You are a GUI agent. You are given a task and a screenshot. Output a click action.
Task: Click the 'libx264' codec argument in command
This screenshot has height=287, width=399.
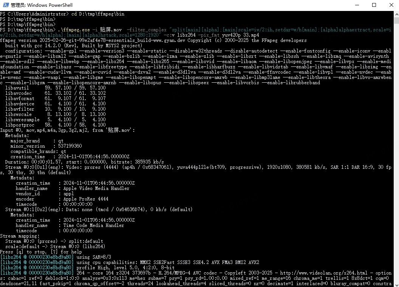click(187, 35)
